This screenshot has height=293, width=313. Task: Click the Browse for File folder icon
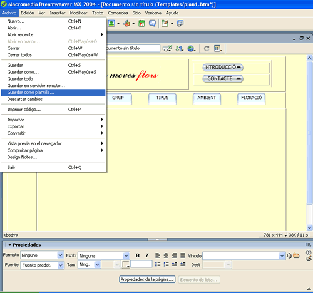(x=296, y=255)
